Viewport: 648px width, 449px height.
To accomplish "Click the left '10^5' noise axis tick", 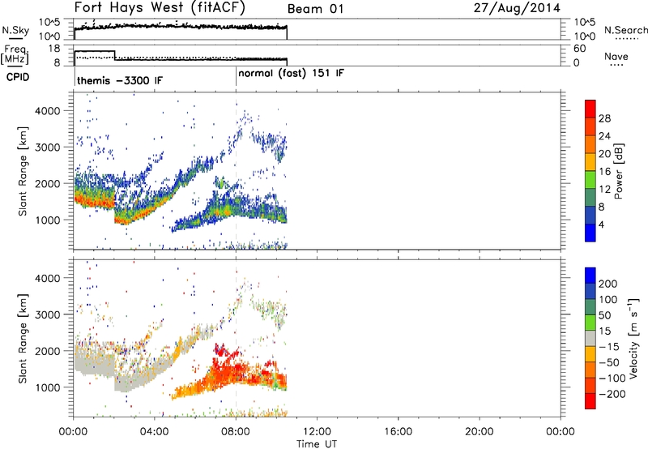I will tap(49, 23).
